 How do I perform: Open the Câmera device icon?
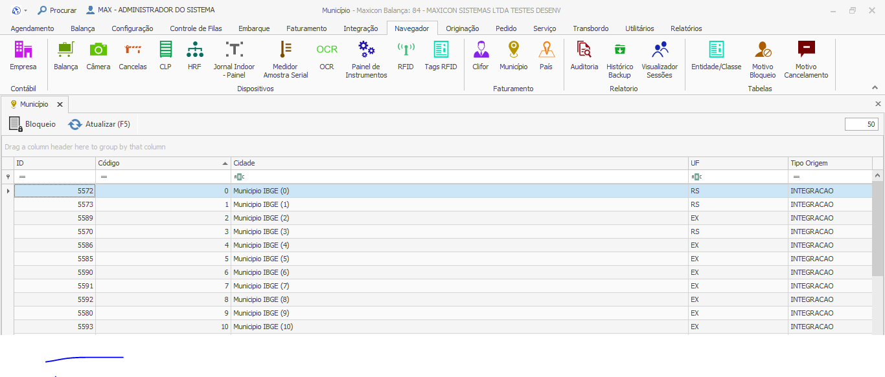click(98, 56)
